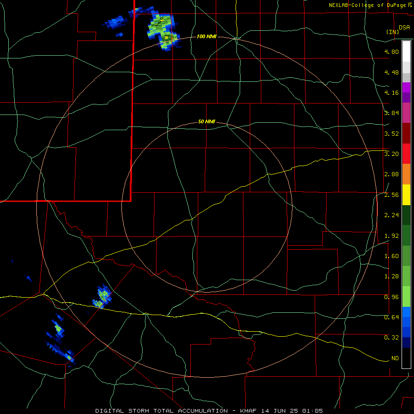
Task: Pick the bright red swatch in the color scale
Action: point(406,154)
